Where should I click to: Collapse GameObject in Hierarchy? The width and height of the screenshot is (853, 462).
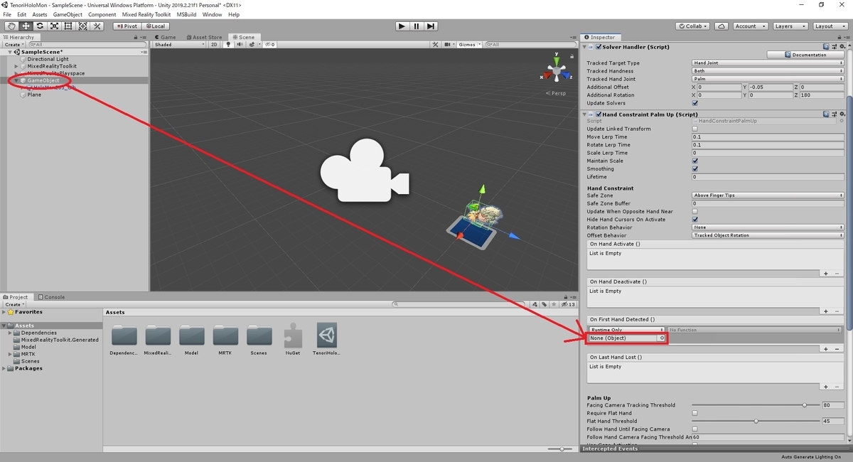[16, 80]
